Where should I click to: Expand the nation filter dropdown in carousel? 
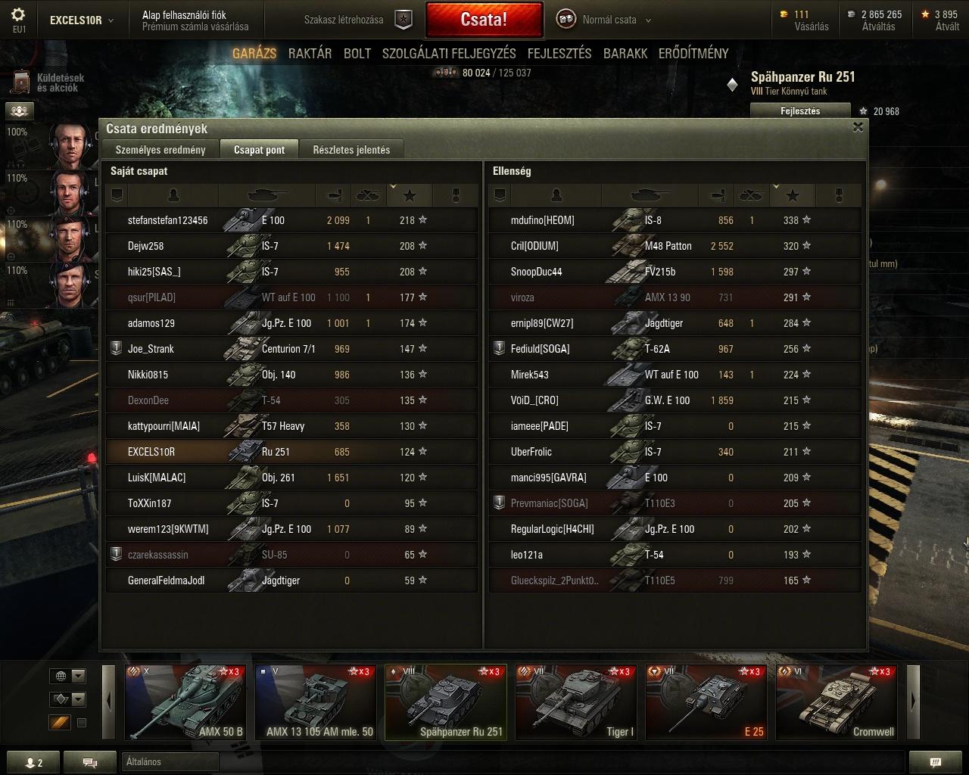(x=67, y=676)
